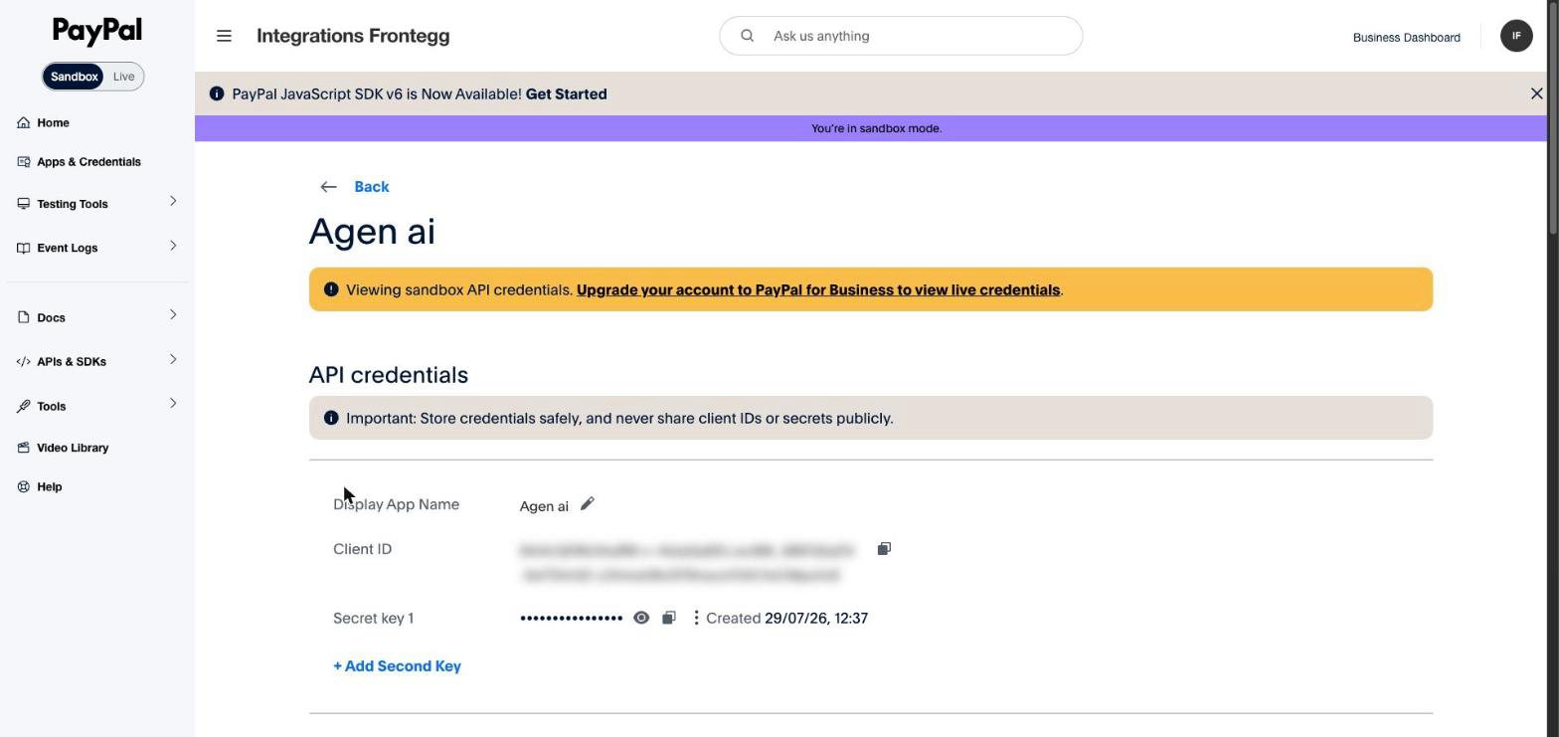Open Secret key 1 more options menu
This screenshot has width=1559, height=737.
(696, 618)
